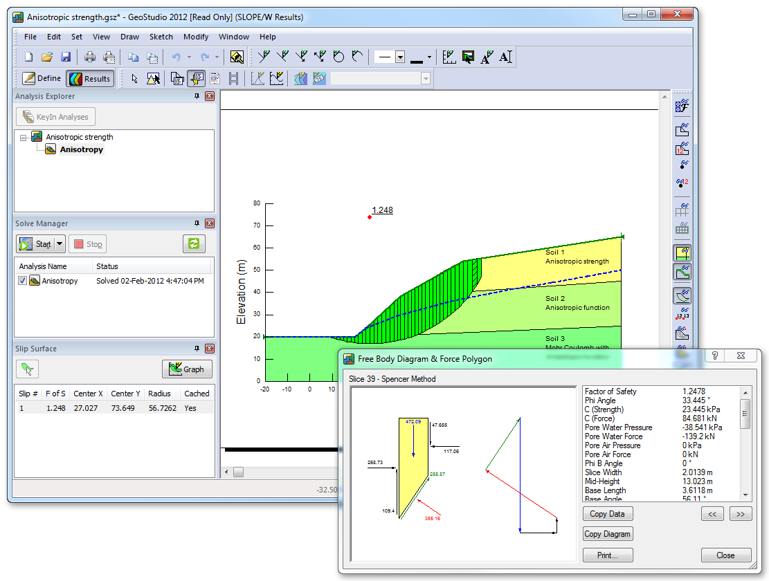The image size is (769, 581).
Task: Open the File menu
Action: pyautogui.click(x=30, y=37)
